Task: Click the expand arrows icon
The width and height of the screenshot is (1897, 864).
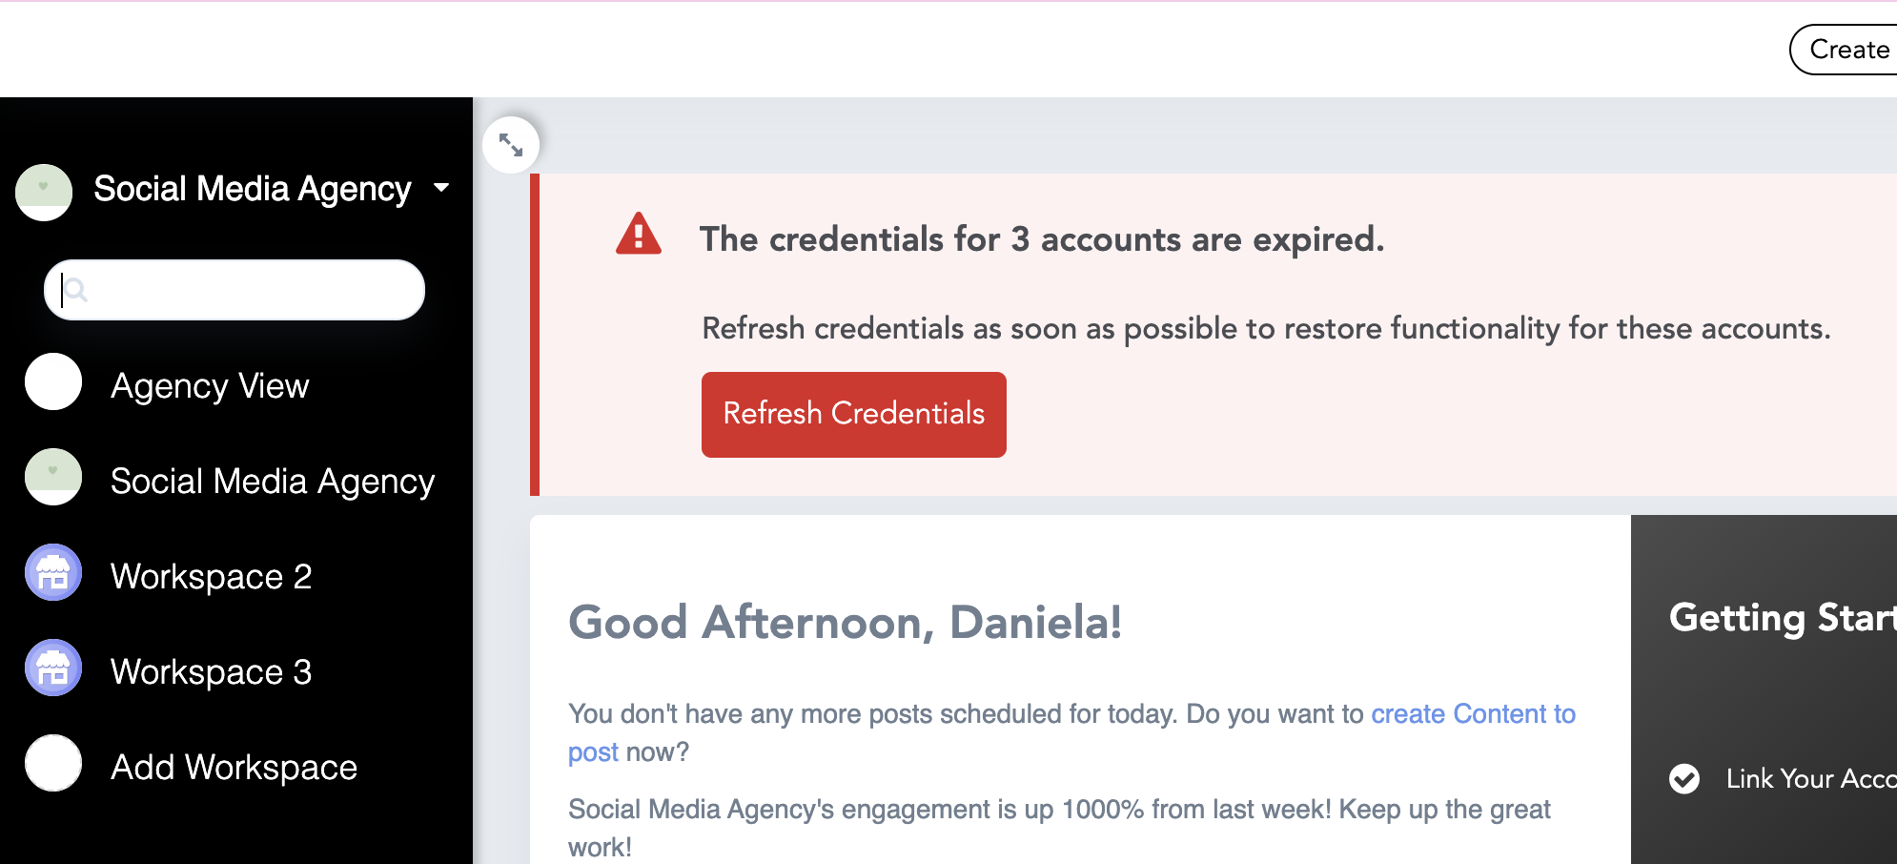Action: 511,145
